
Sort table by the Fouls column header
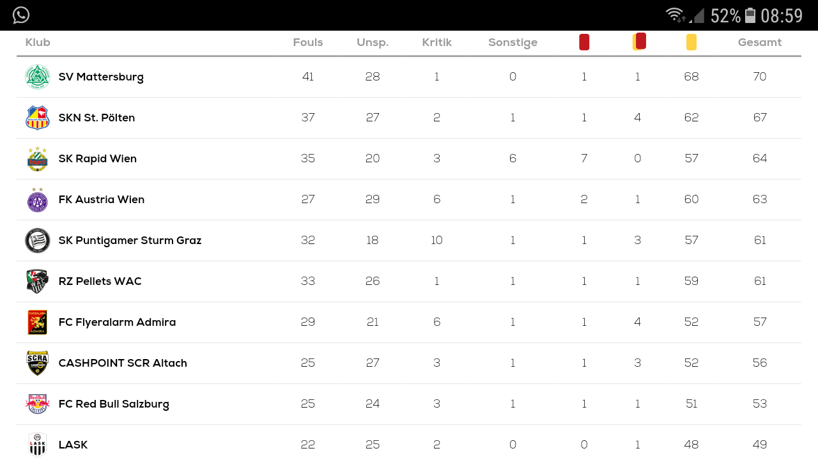(x=308, y=42)
